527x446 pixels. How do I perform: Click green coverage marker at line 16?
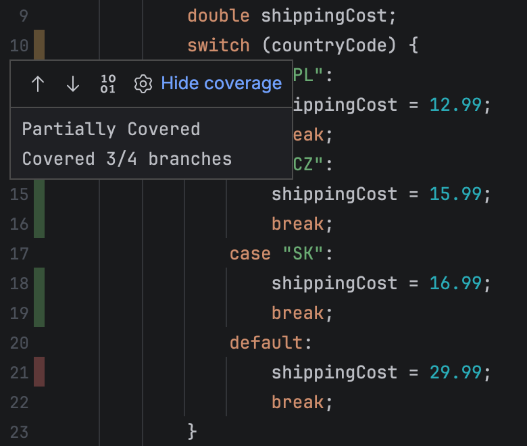coord(39,224)
